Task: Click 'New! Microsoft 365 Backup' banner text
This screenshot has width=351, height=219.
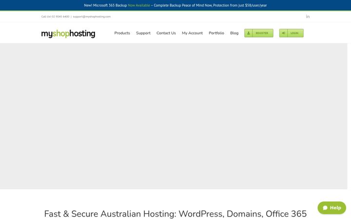Action: click(105, 5)
